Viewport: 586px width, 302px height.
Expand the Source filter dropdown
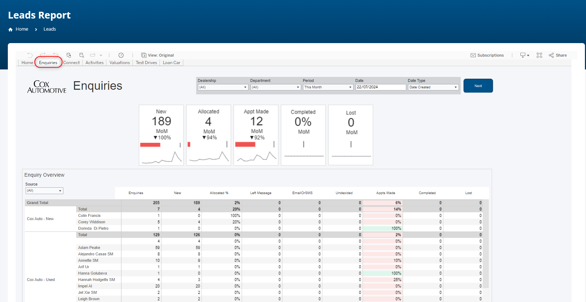coord(44,191)
